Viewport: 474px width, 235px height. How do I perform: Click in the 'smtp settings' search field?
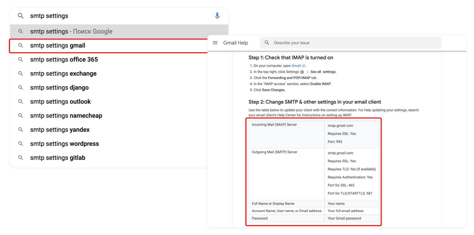point(118,16)
